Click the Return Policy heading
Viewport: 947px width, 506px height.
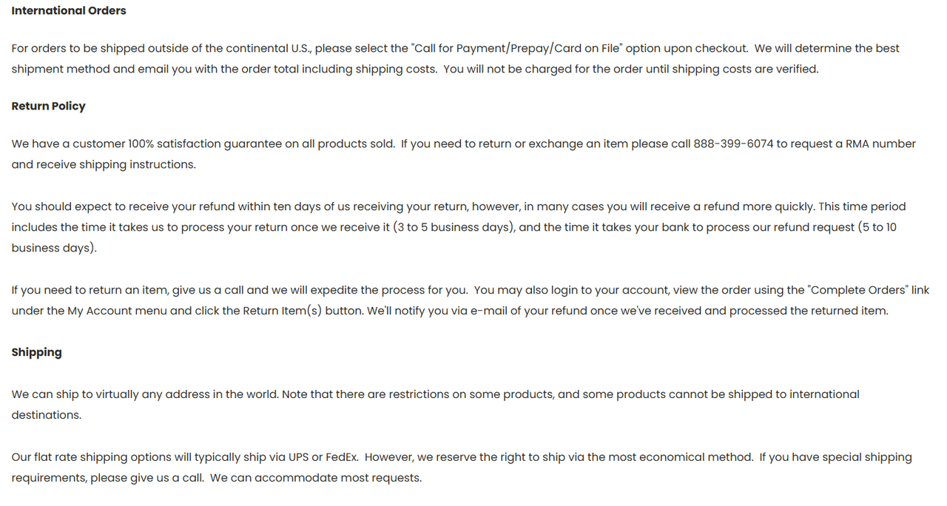click(48, 106)
